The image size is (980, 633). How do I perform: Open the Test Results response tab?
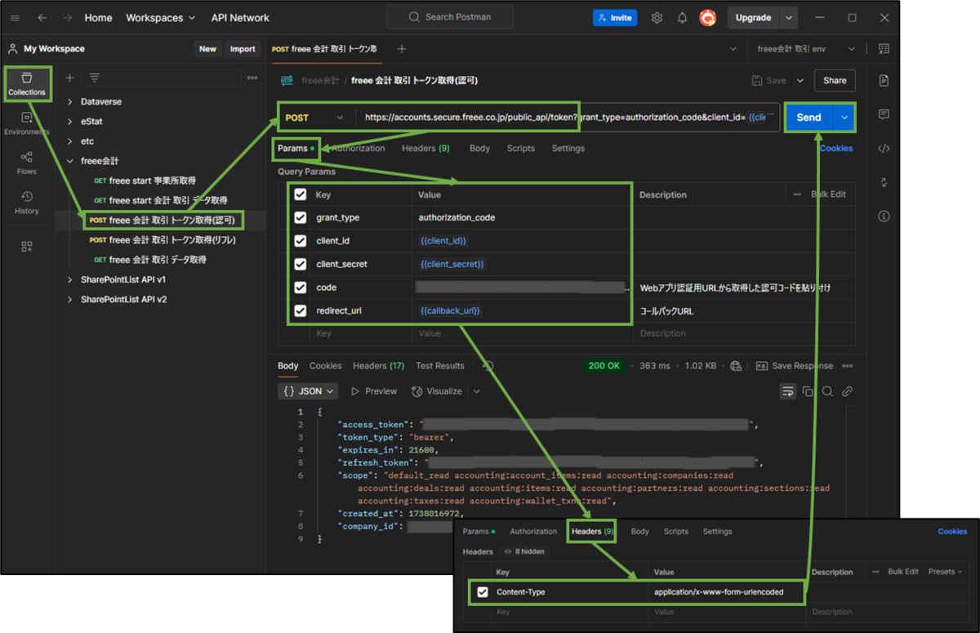pyautogui.click(x=439, y=366)
